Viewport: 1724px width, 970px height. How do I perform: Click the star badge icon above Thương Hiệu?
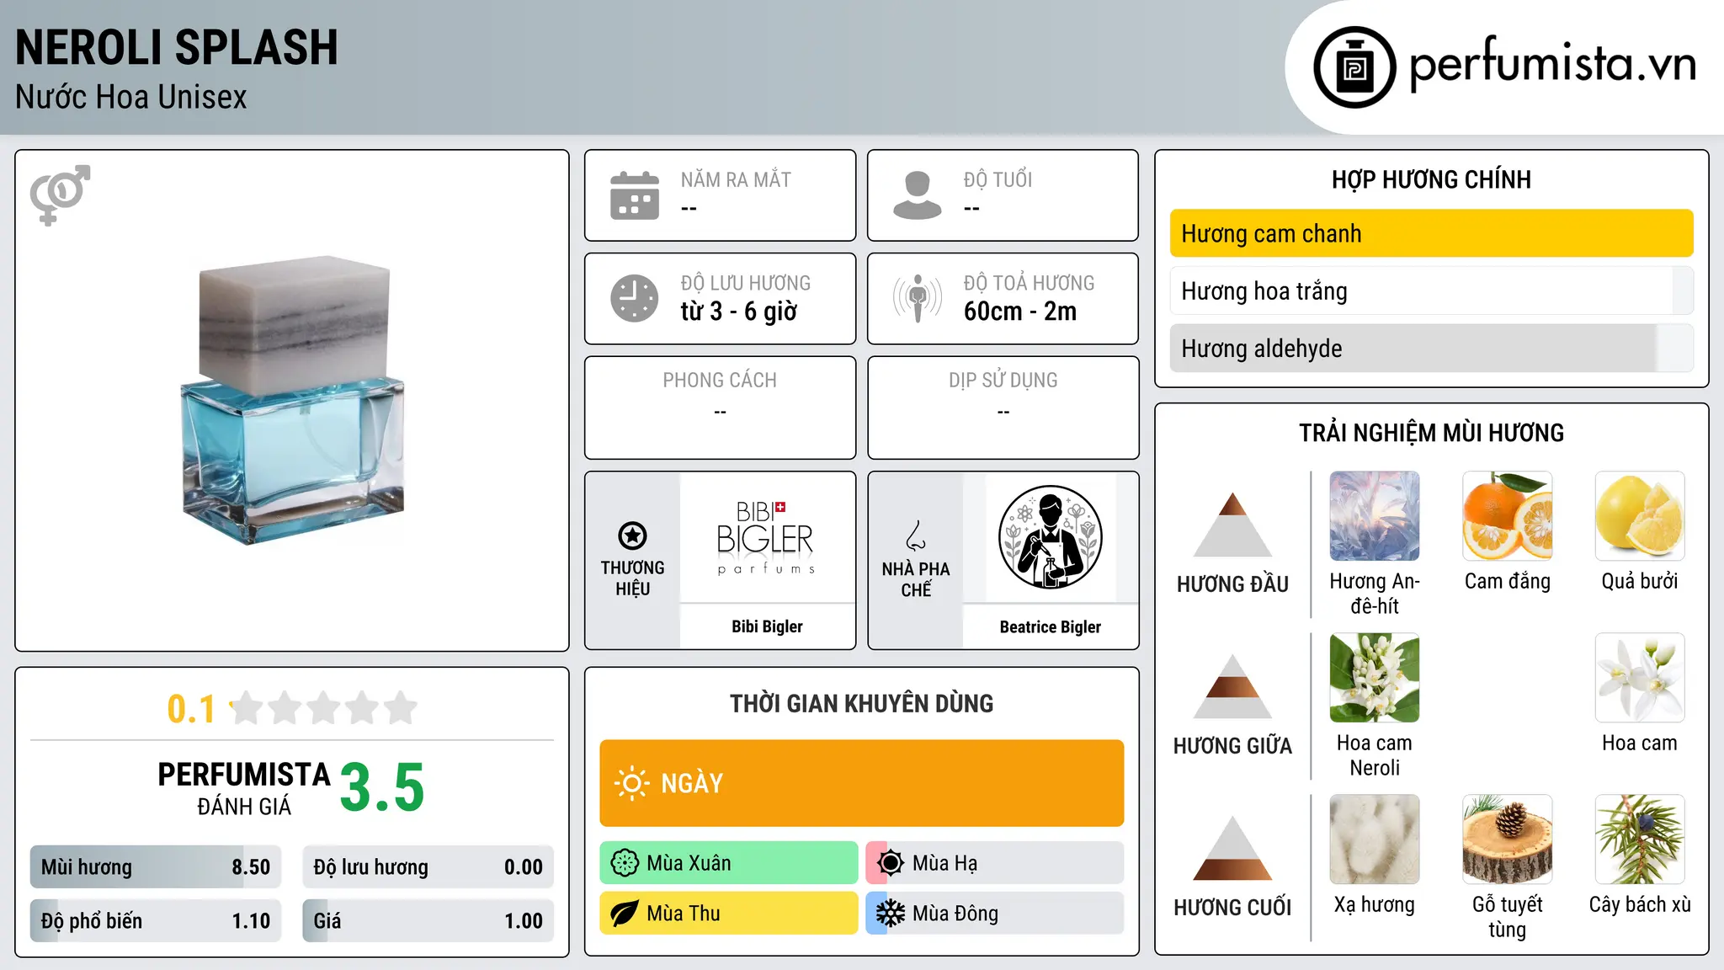(x=632, y=536)
